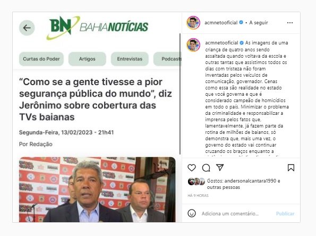Click Jerônimo press conference photo
The width and height of the screenshot is (316, 236).
click(x=97, y=189)
